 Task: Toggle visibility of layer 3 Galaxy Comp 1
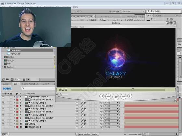3,103
